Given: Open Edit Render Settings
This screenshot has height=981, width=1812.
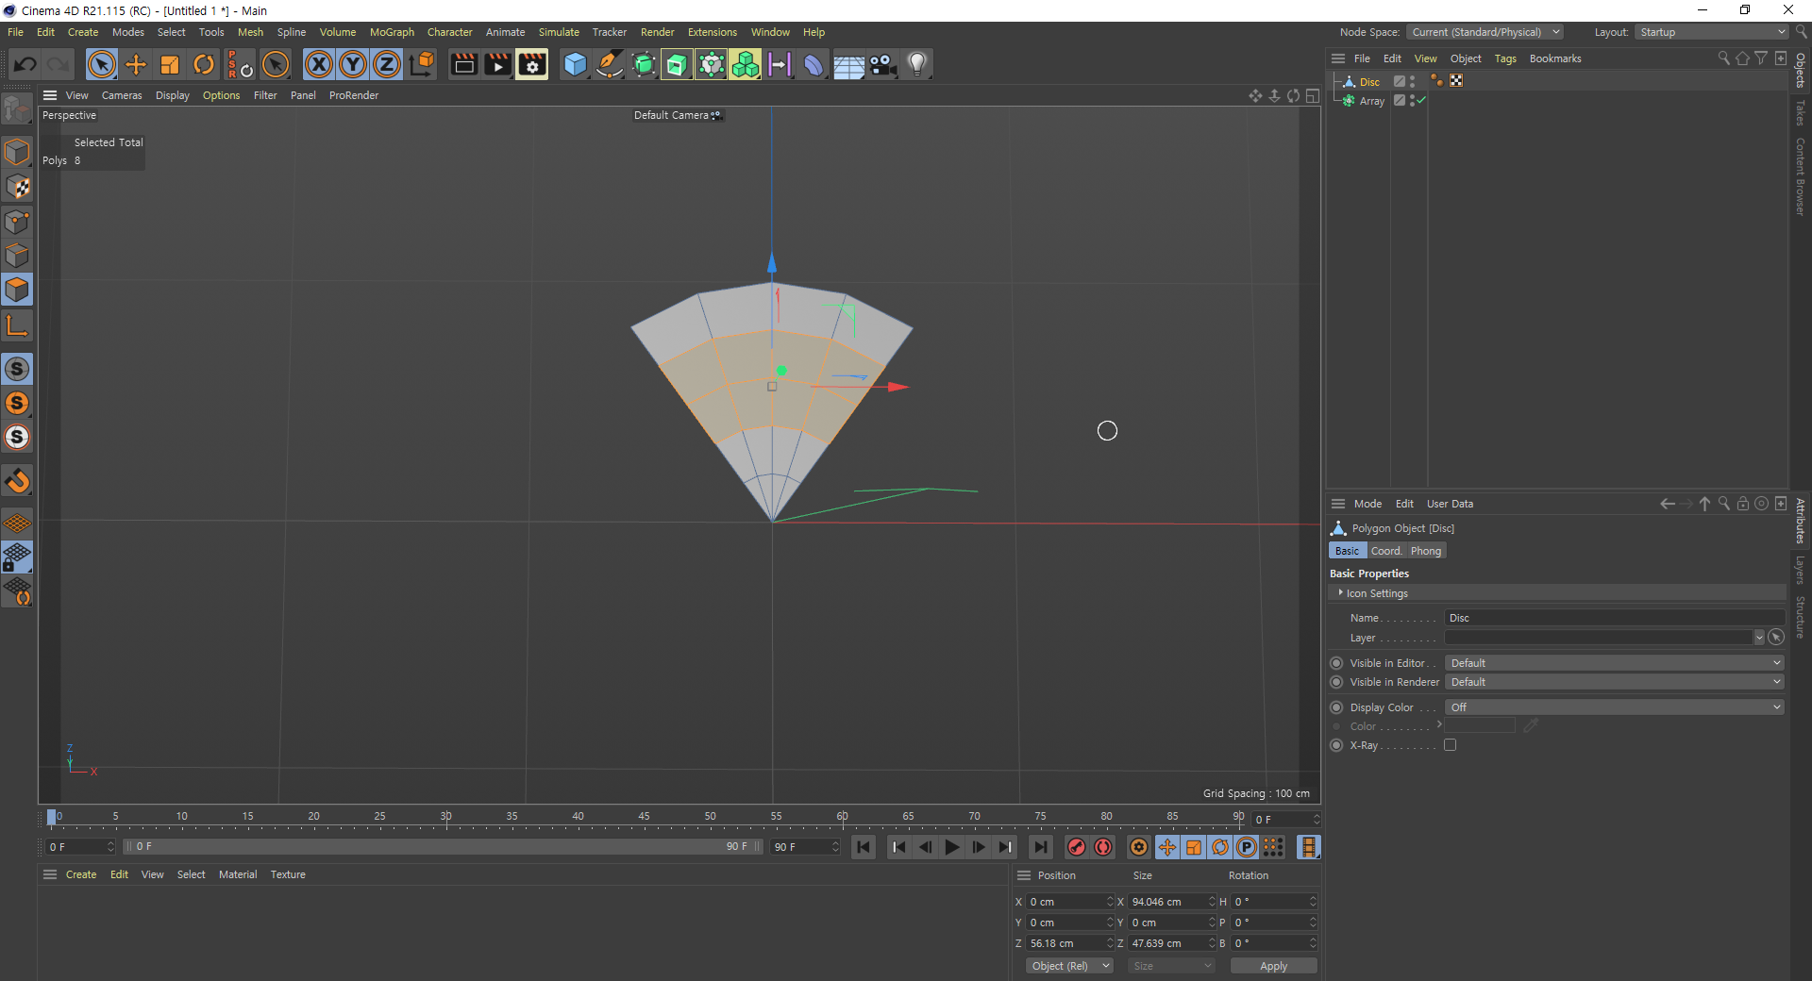Looking at the screenshot, I should coord(531,64).
